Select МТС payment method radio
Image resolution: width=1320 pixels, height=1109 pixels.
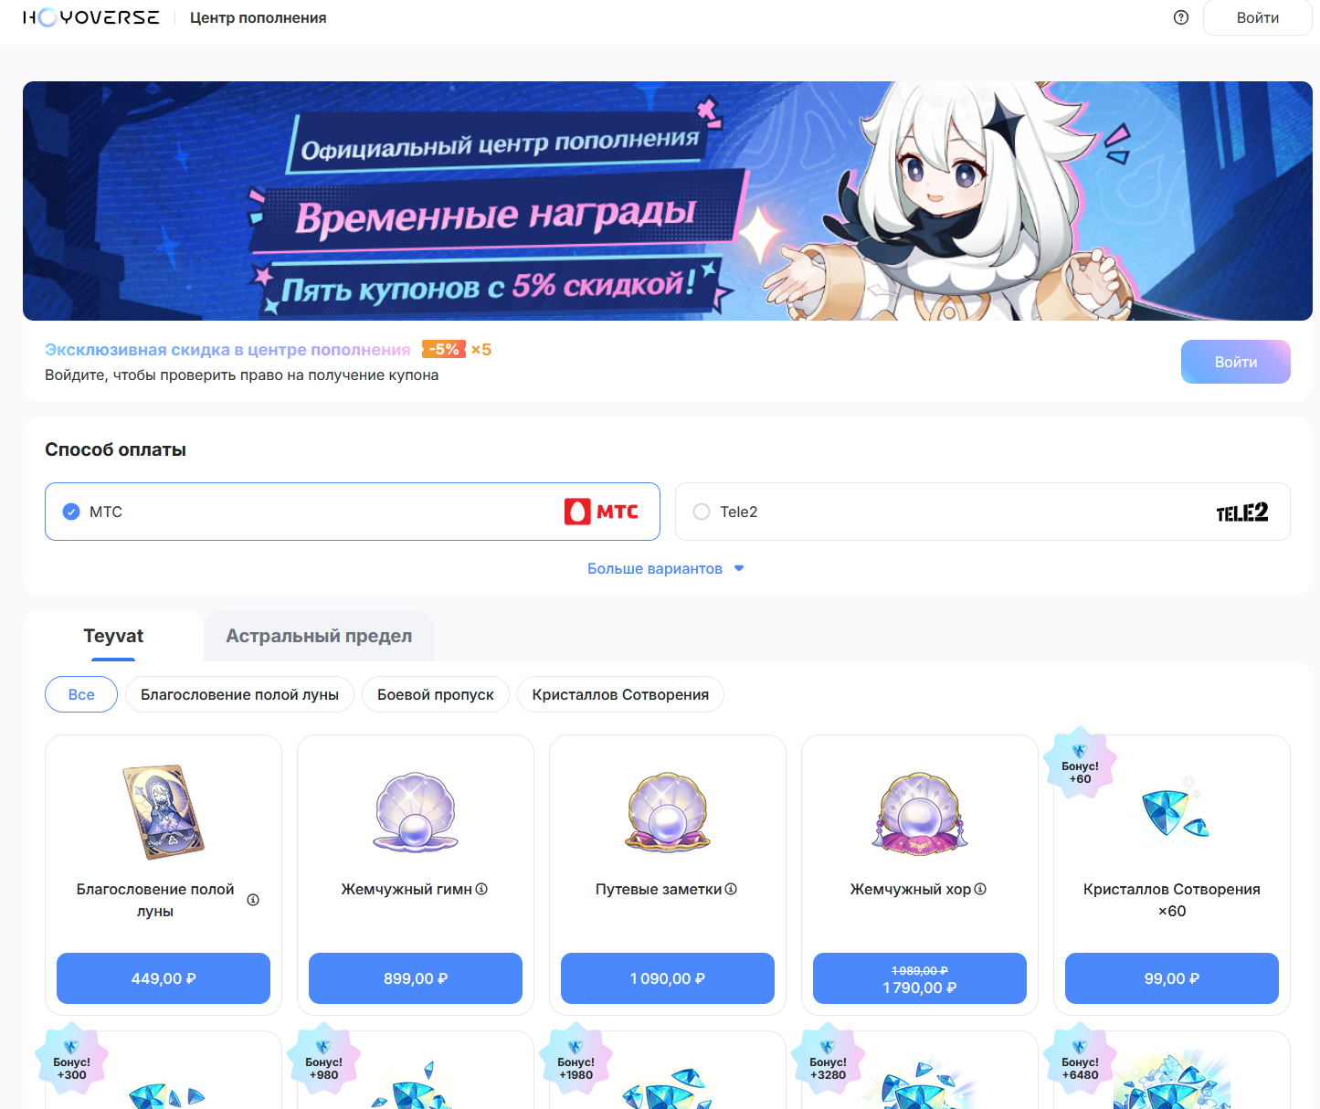(x=71, y=512)
